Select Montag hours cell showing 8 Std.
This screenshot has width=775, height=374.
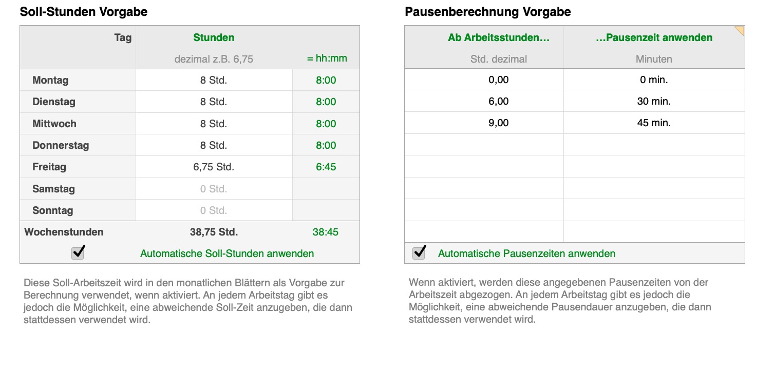tap(214, 80)
